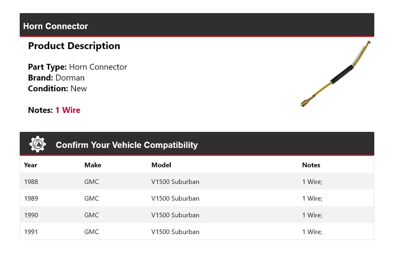The height and width of the screenshot is (253, 394).
Task: Click the Brand: Dorman text
Action: pyautogui.click(x=56, y=78)
